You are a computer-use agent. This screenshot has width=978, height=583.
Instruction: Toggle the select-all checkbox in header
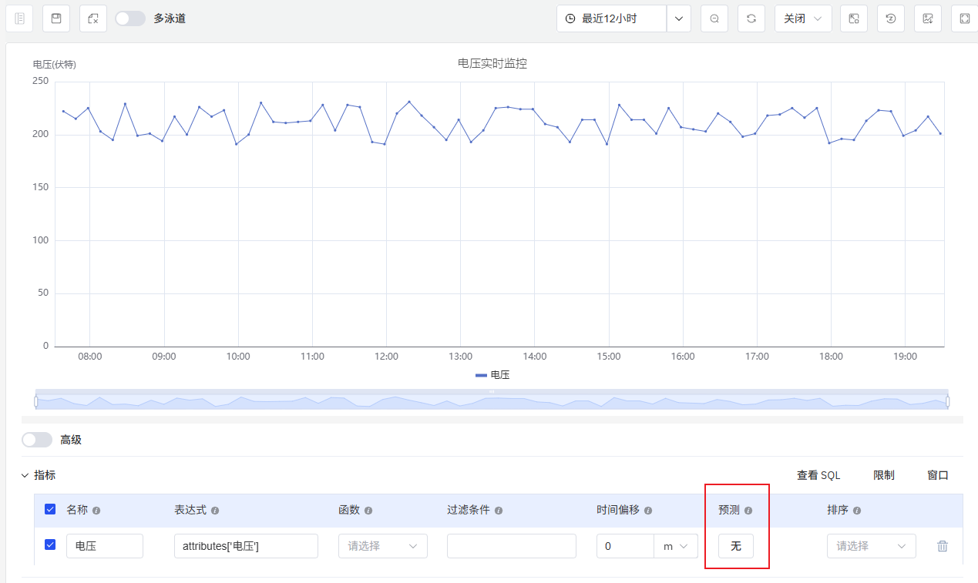pos(50,509)
